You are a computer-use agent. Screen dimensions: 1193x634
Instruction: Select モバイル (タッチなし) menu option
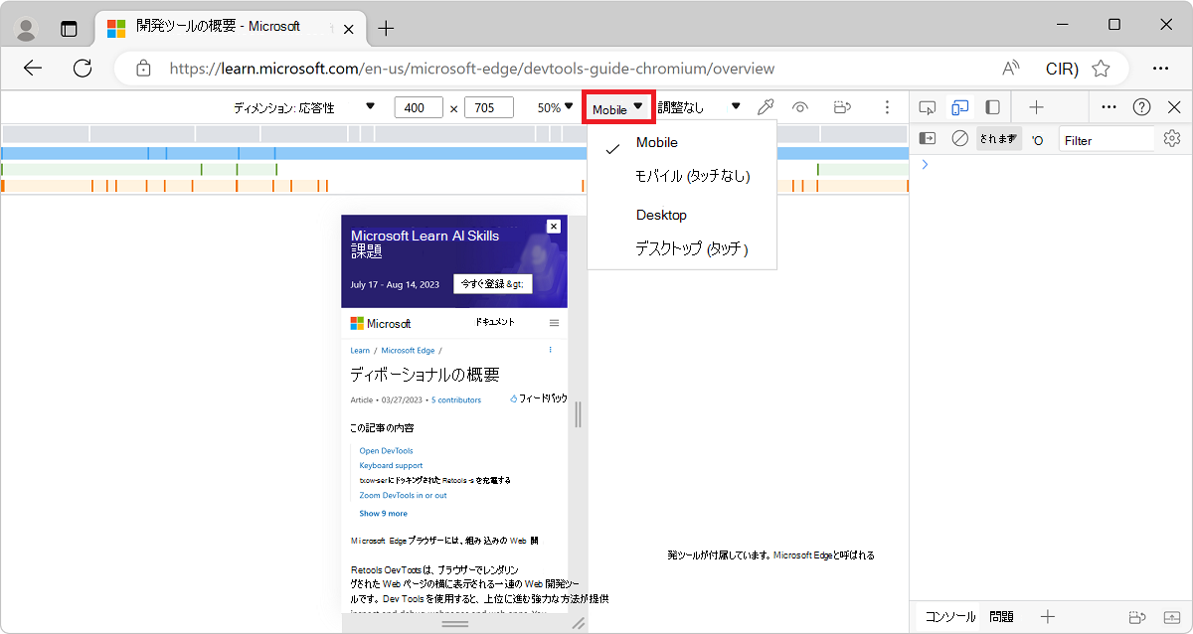click(692, 176)
